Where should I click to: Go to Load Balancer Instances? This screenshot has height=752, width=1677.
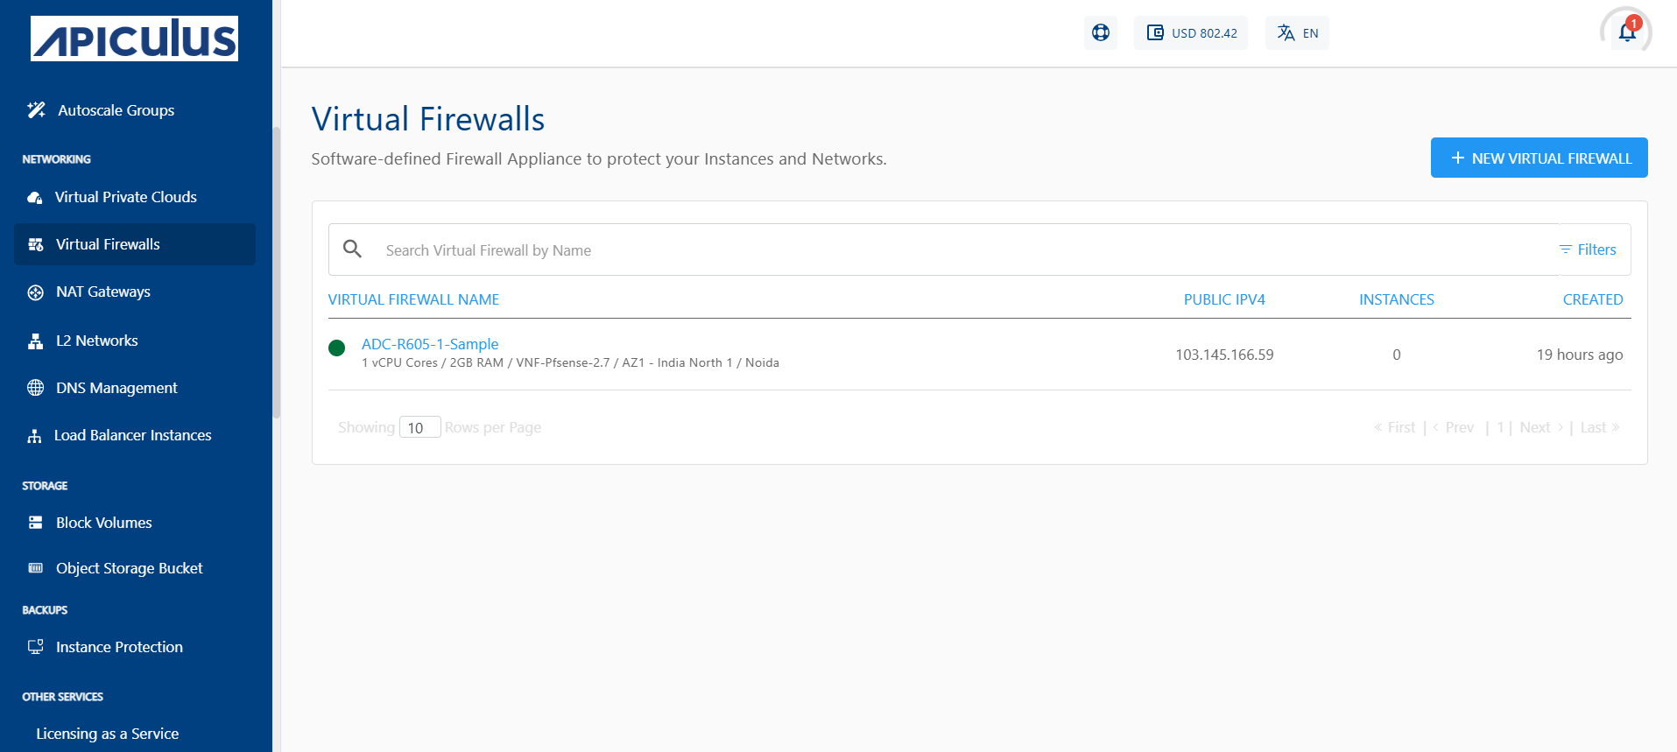[133, 435]
